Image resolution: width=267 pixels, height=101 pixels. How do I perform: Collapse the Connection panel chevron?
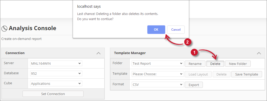[98, 53]
